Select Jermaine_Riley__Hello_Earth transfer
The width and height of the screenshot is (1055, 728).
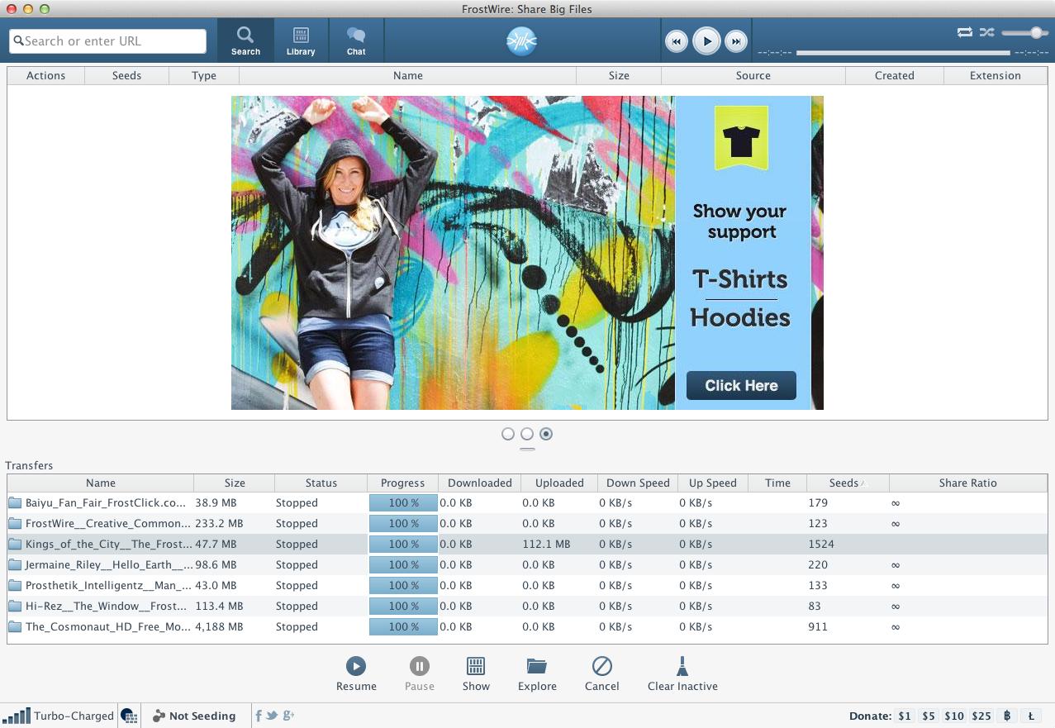coord(527,564)
